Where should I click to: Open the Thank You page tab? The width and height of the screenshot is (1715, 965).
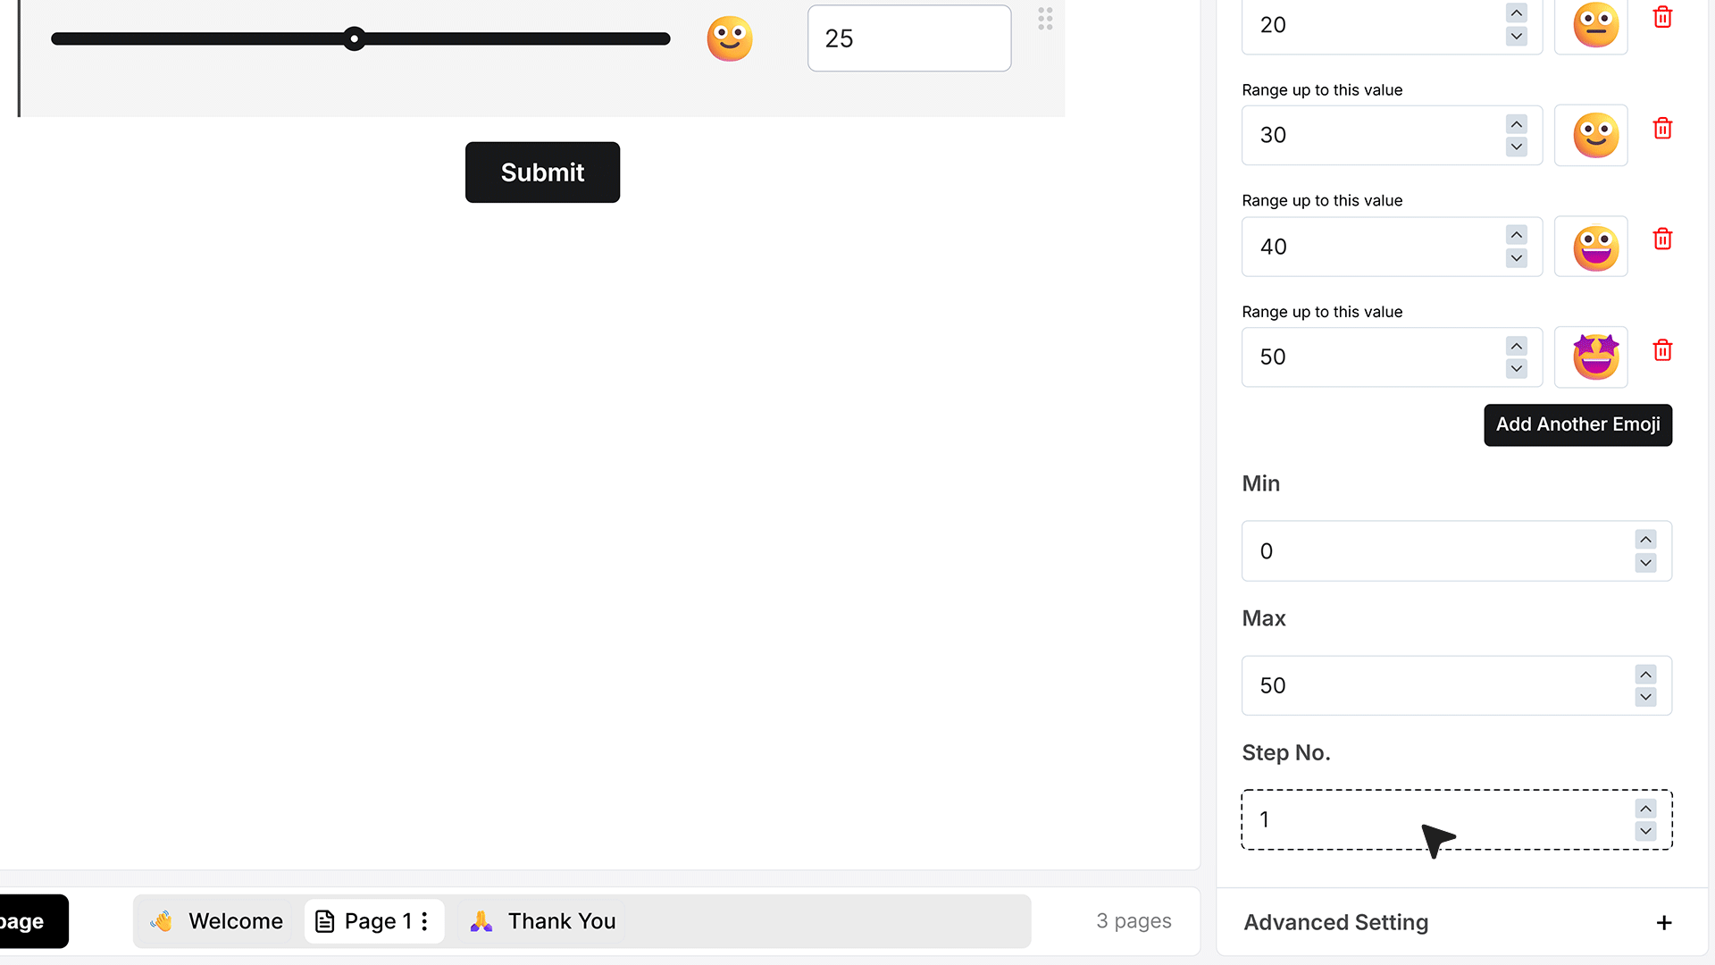click(x=543, y=921)
